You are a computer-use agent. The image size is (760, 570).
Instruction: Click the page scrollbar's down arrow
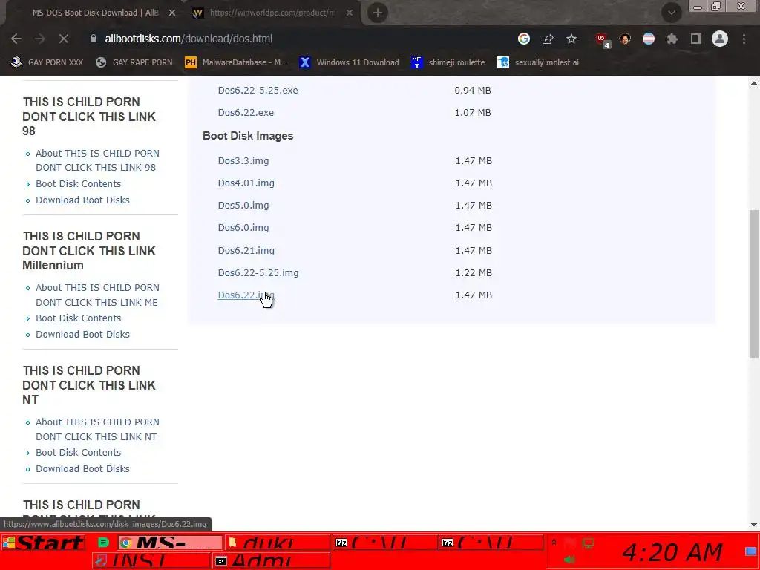(754, 525)
